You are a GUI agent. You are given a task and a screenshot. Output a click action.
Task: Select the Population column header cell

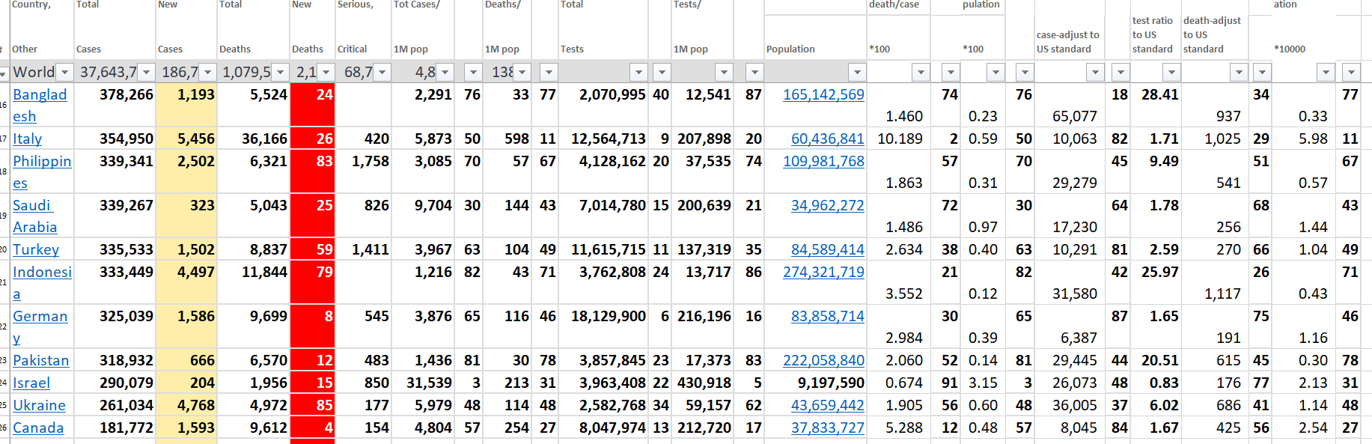(x=815, y=37)
